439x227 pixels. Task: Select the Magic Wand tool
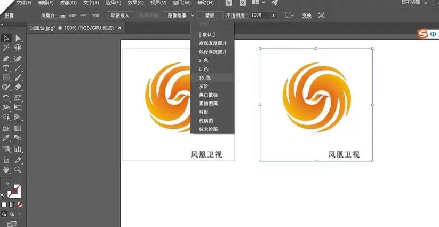(6, 48)
